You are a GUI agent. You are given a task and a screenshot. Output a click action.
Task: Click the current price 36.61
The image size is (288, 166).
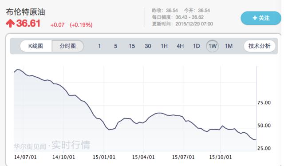[x=28, y=24]
